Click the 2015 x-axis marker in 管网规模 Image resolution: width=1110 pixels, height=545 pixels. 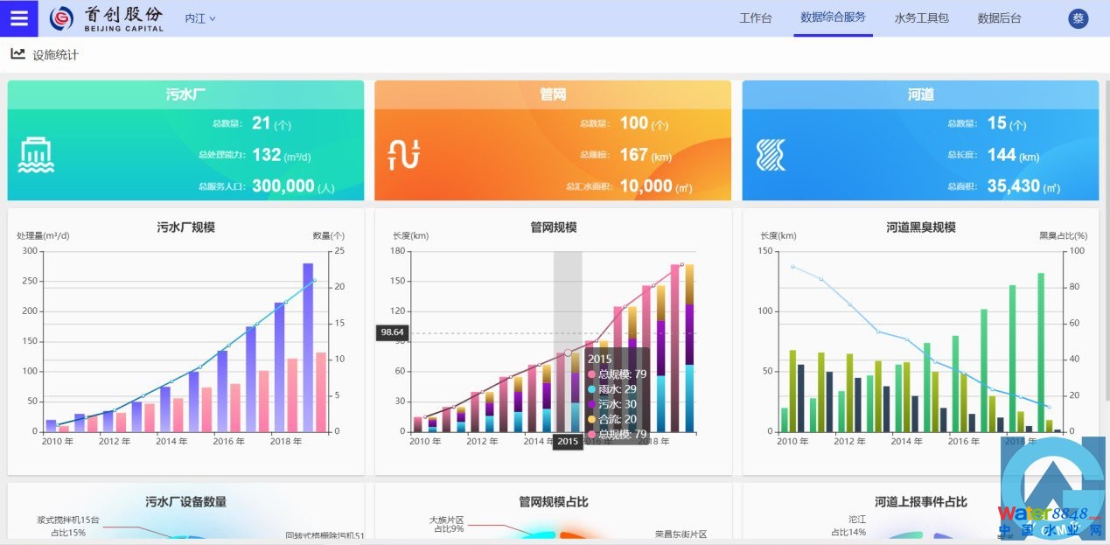pos(568,442)
